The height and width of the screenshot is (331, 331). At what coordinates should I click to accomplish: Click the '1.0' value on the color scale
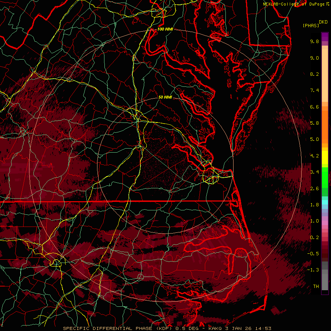pos(314,221)
